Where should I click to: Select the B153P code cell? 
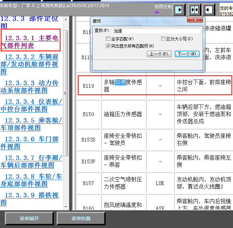point(89,161)
